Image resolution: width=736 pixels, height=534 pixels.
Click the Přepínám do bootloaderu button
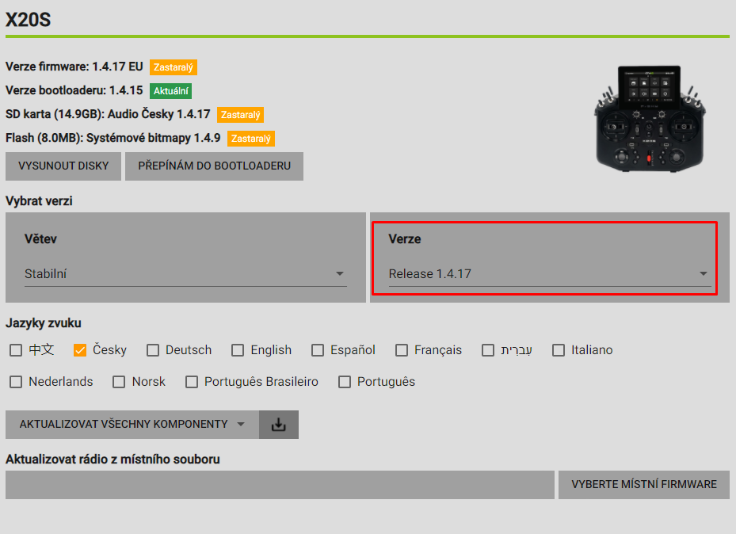214,166
